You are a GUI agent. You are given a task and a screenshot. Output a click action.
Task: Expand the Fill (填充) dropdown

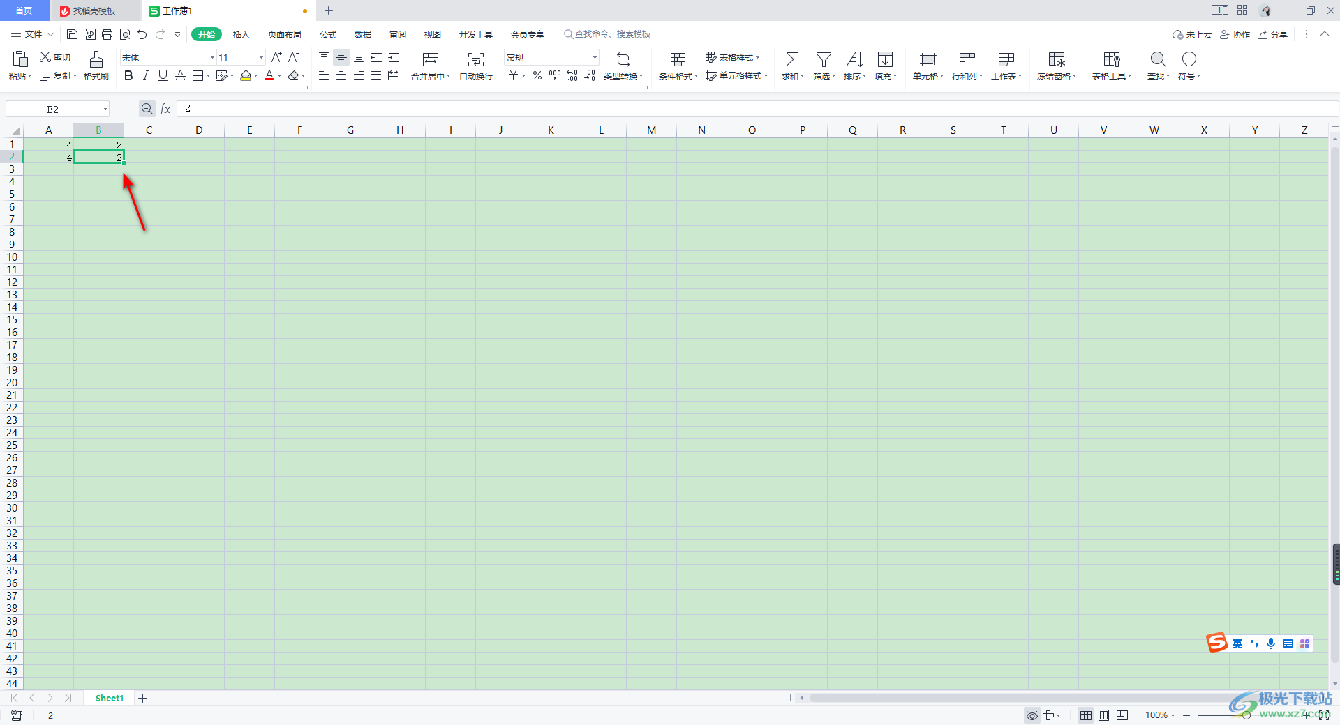tap(895, 77)
